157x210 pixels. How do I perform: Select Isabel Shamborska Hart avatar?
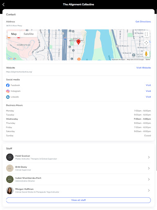click(x=10, y=179)
